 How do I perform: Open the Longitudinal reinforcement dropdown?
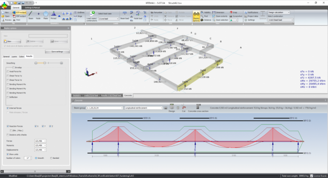coord(143,108)
